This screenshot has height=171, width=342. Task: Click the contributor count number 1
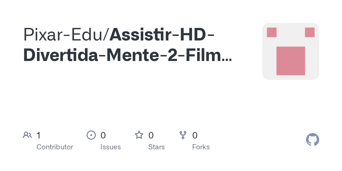coord(38,135)
